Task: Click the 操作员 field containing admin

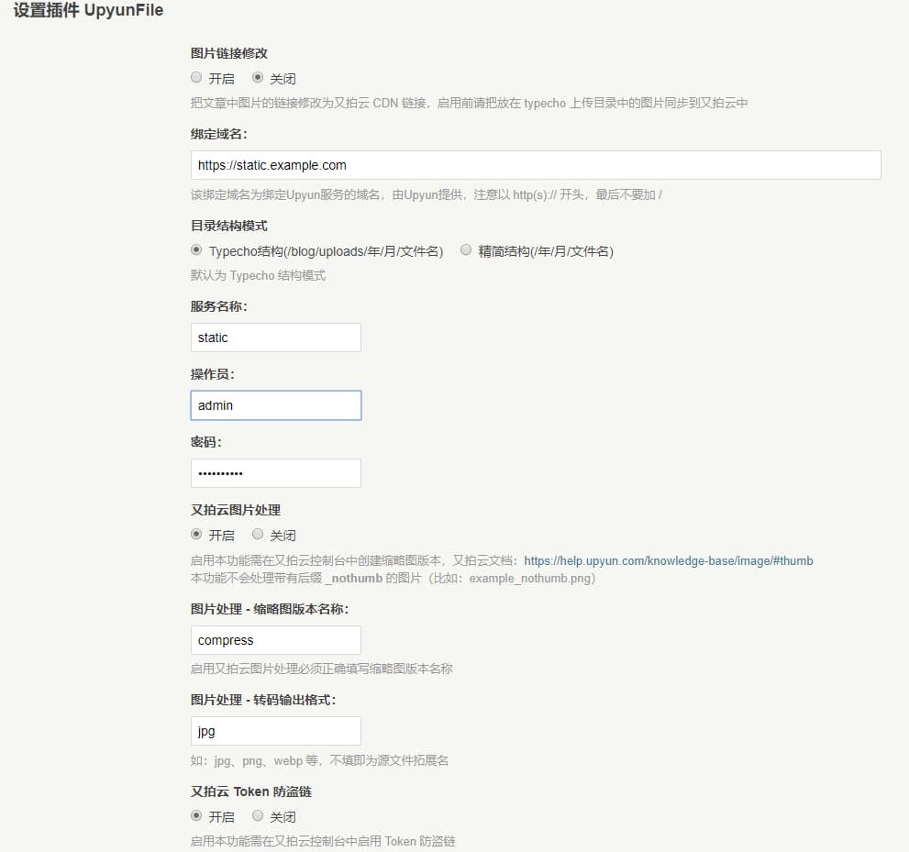Action: coord(275,404)
